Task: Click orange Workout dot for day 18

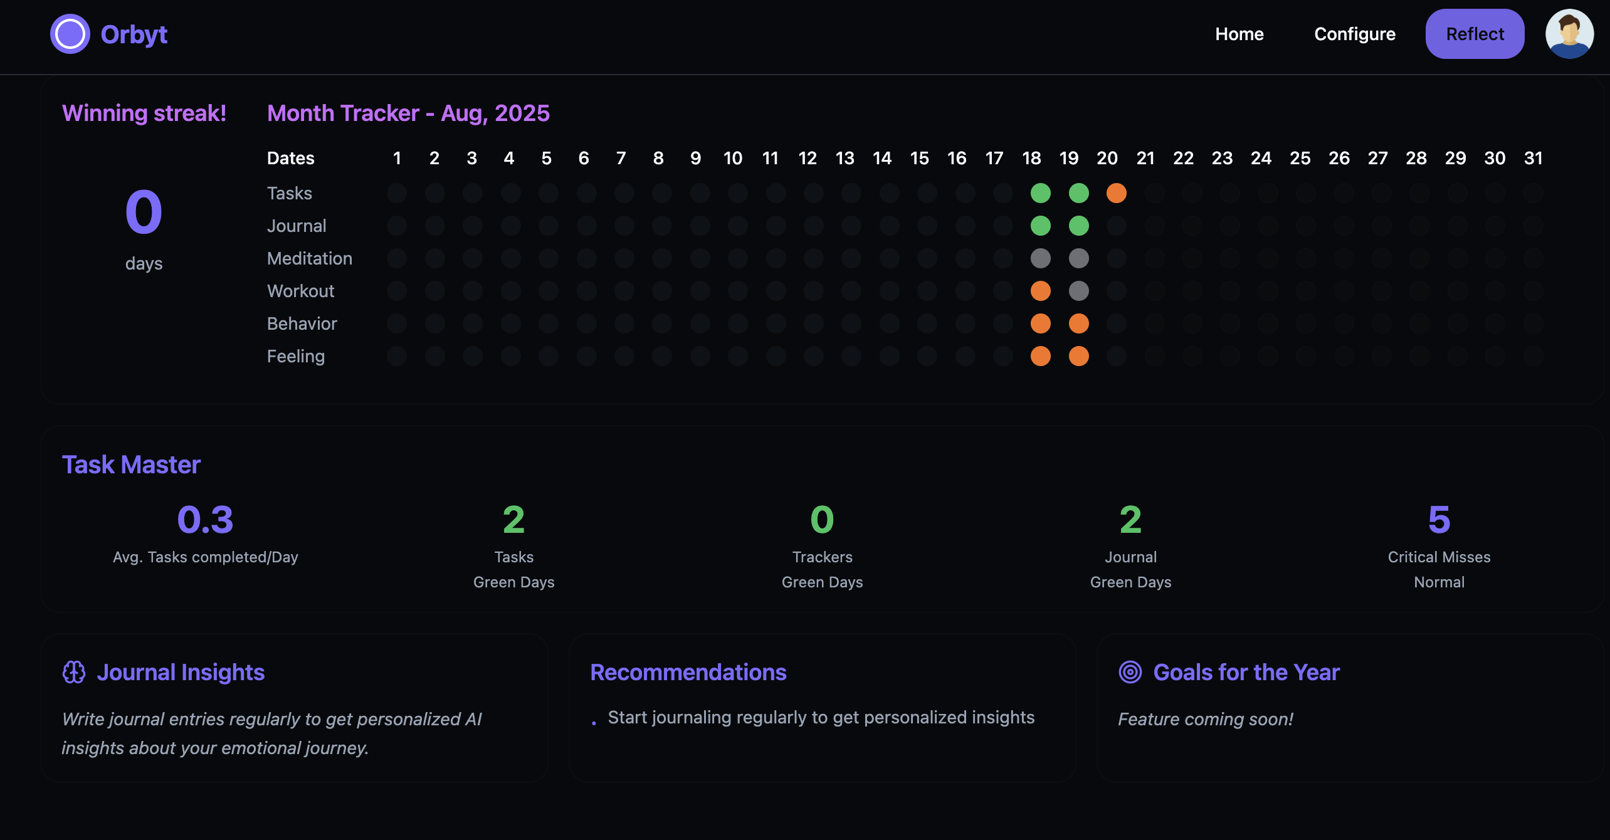Action: pyautogui.click(x=1040, y=291)
